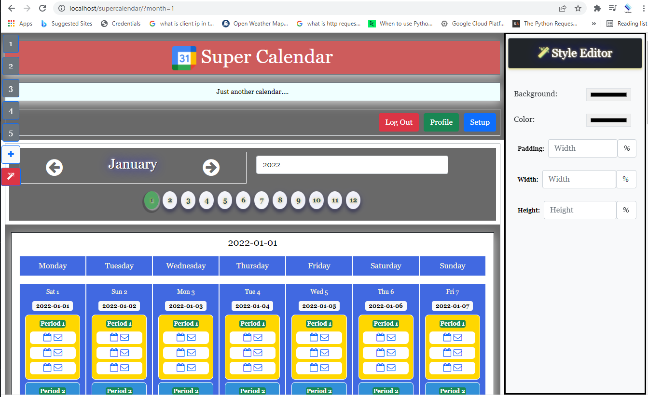Click envelope icon in top Period 1 row of 2022-01-05

[x=324, y=337]
